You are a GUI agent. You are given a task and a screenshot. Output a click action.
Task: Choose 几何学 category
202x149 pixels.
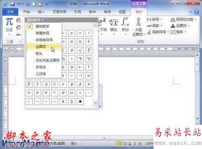(44, 74)
